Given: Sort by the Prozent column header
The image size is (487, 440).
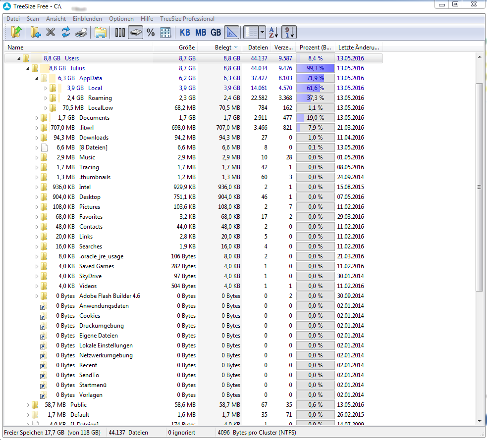Looking at the screenshot, I should (315, 48).
